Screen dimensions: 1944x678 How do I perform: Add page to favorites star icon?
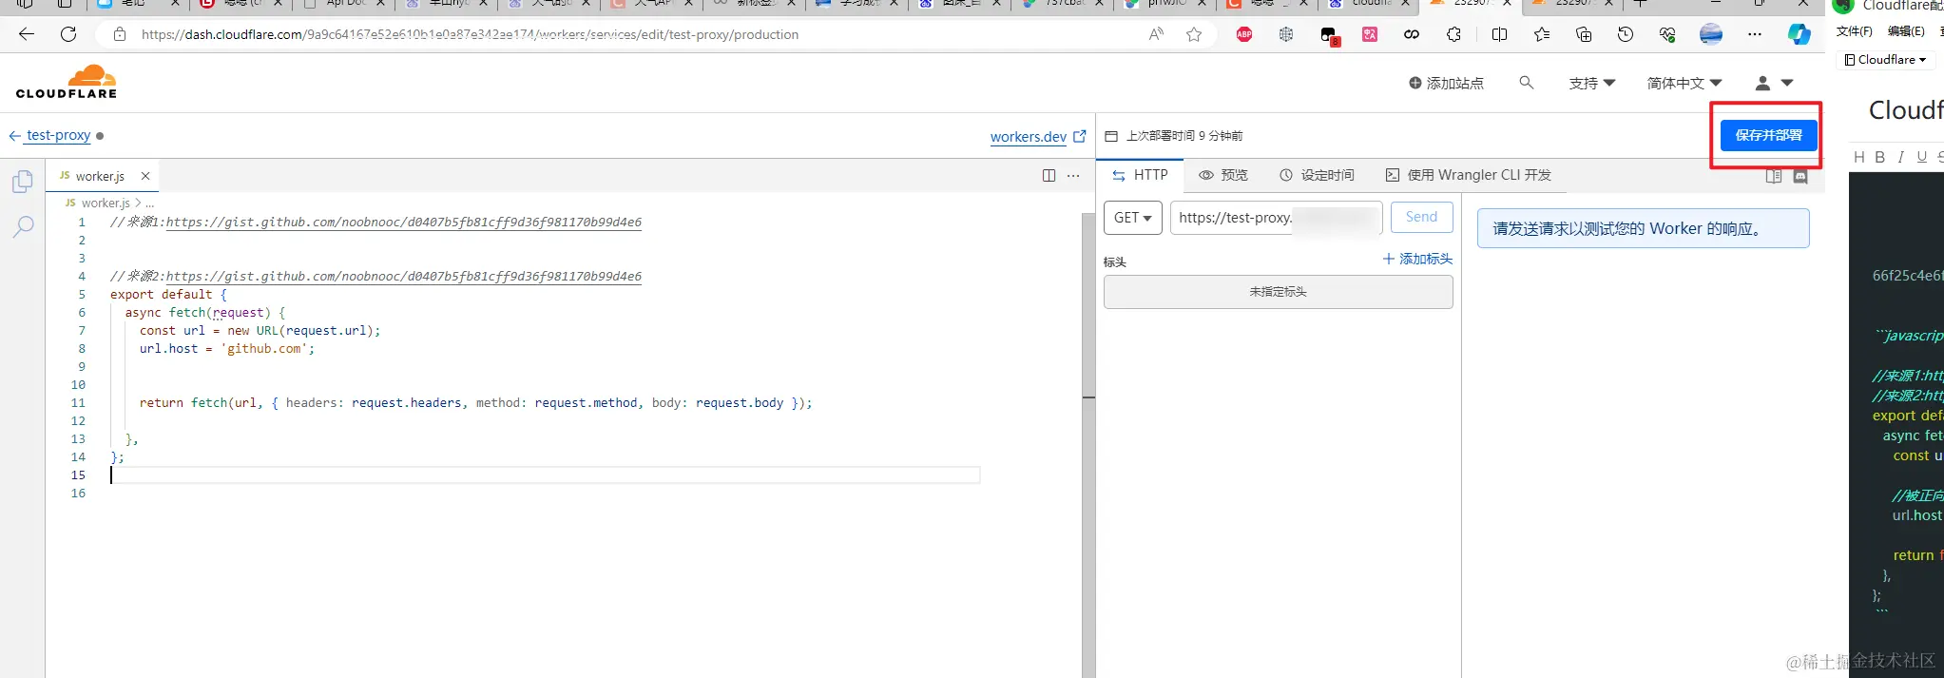[x=1194, y=34]
